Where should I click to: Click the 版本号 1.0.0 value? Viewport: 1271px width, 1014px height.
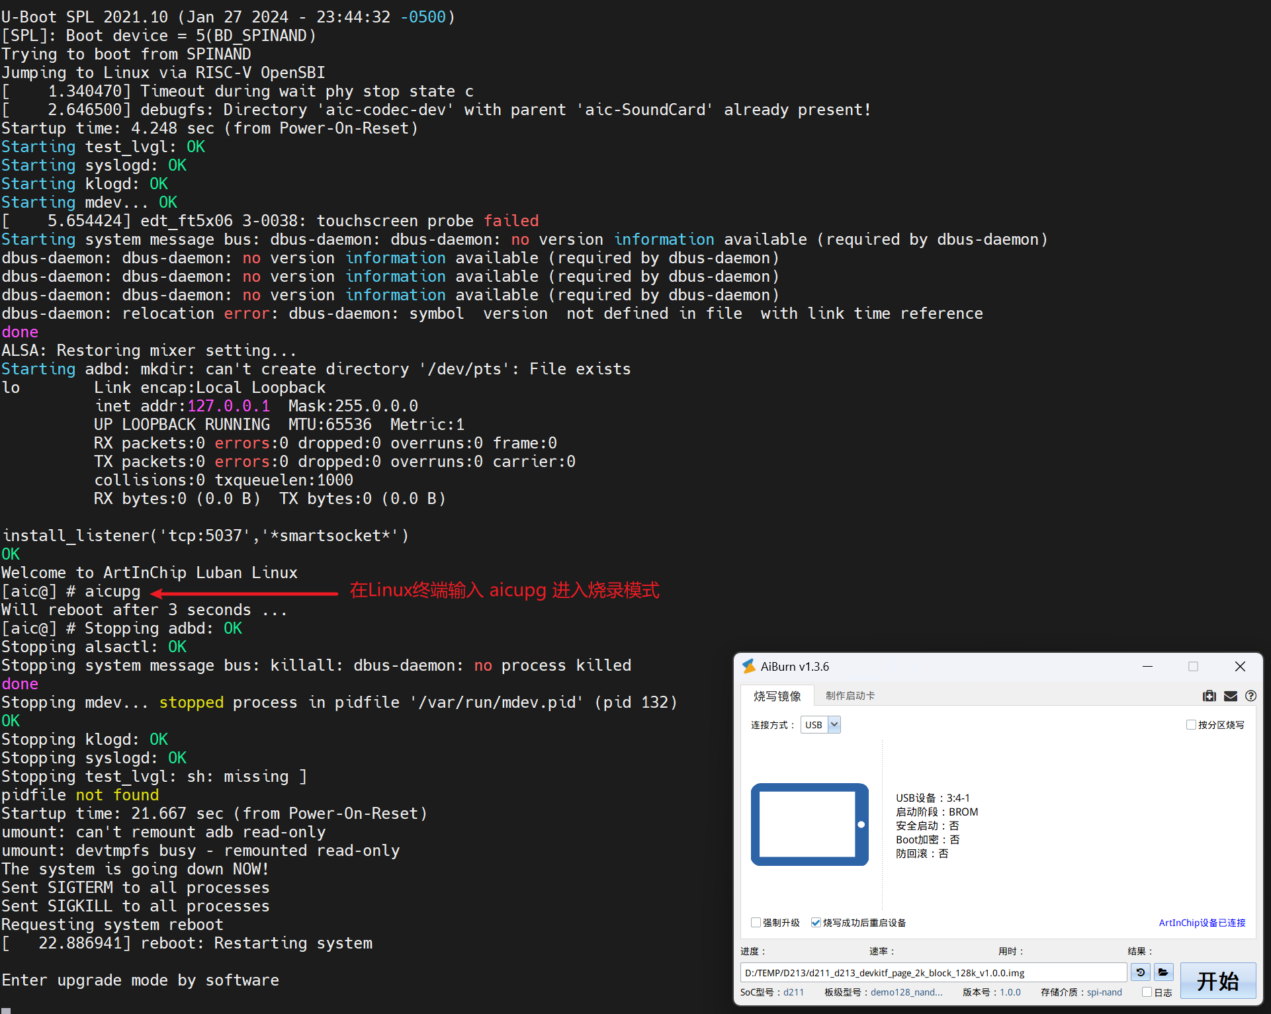(1010, 992)
